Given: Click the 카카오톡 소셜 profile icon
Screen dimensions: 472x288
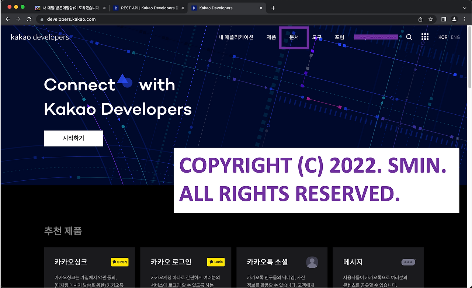Looking at the screenshot, I should pos(312,262).
